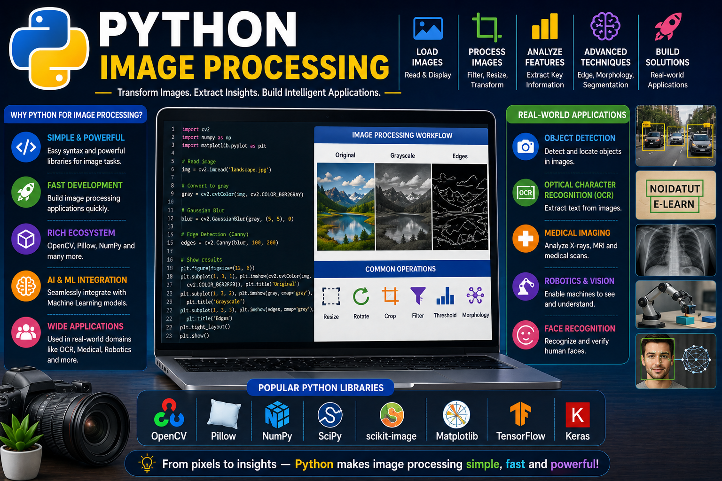This screenshot has width=722, height=481.
Task: Select the Medical Imaging orange cross icon
Action: (x=526, y=239)
